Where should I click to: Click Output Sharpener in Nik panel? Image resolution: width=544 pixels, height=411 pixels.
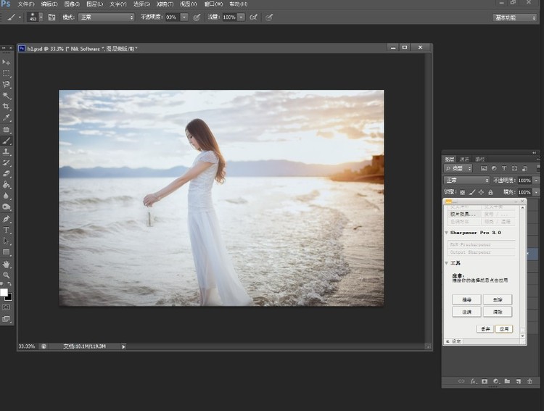482,252
